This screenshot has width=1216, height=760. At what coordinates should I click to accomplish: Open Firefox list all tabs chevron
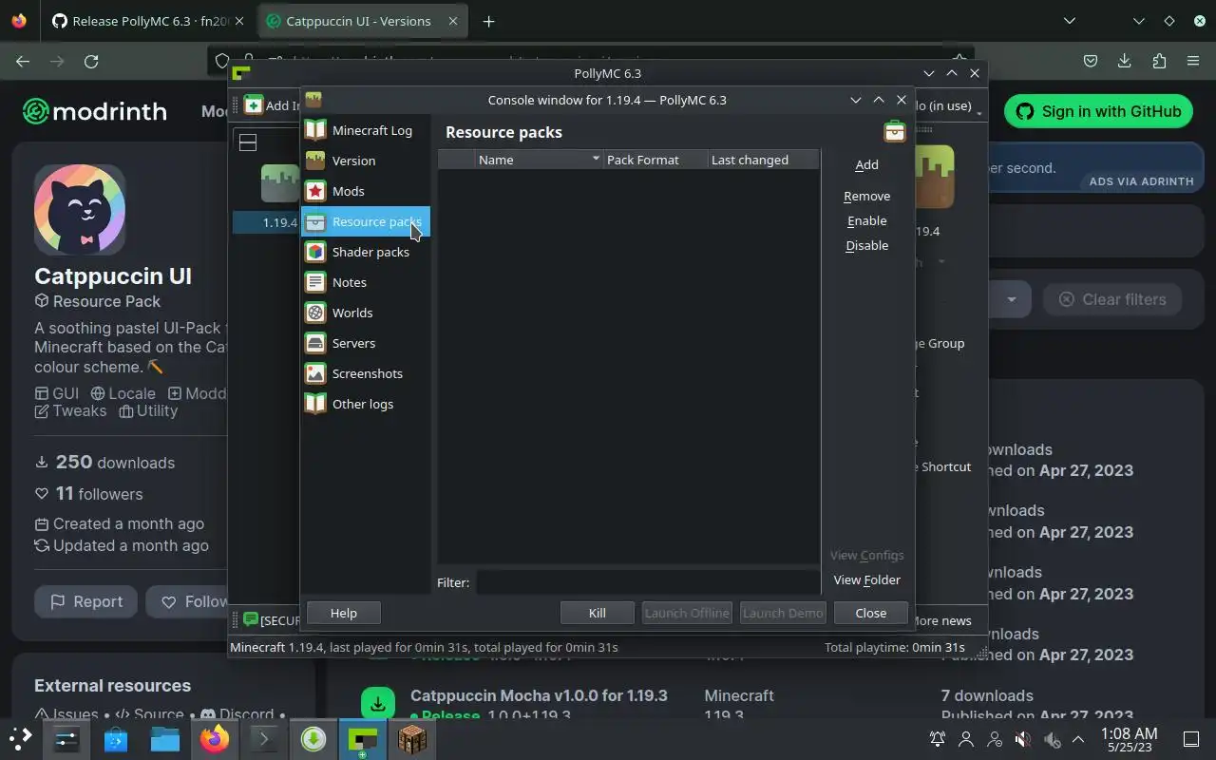point(1070,21)
